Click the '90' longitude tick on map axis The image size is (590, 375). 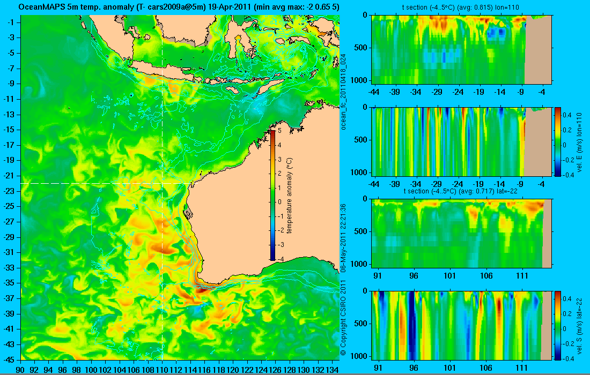point(20,370)
